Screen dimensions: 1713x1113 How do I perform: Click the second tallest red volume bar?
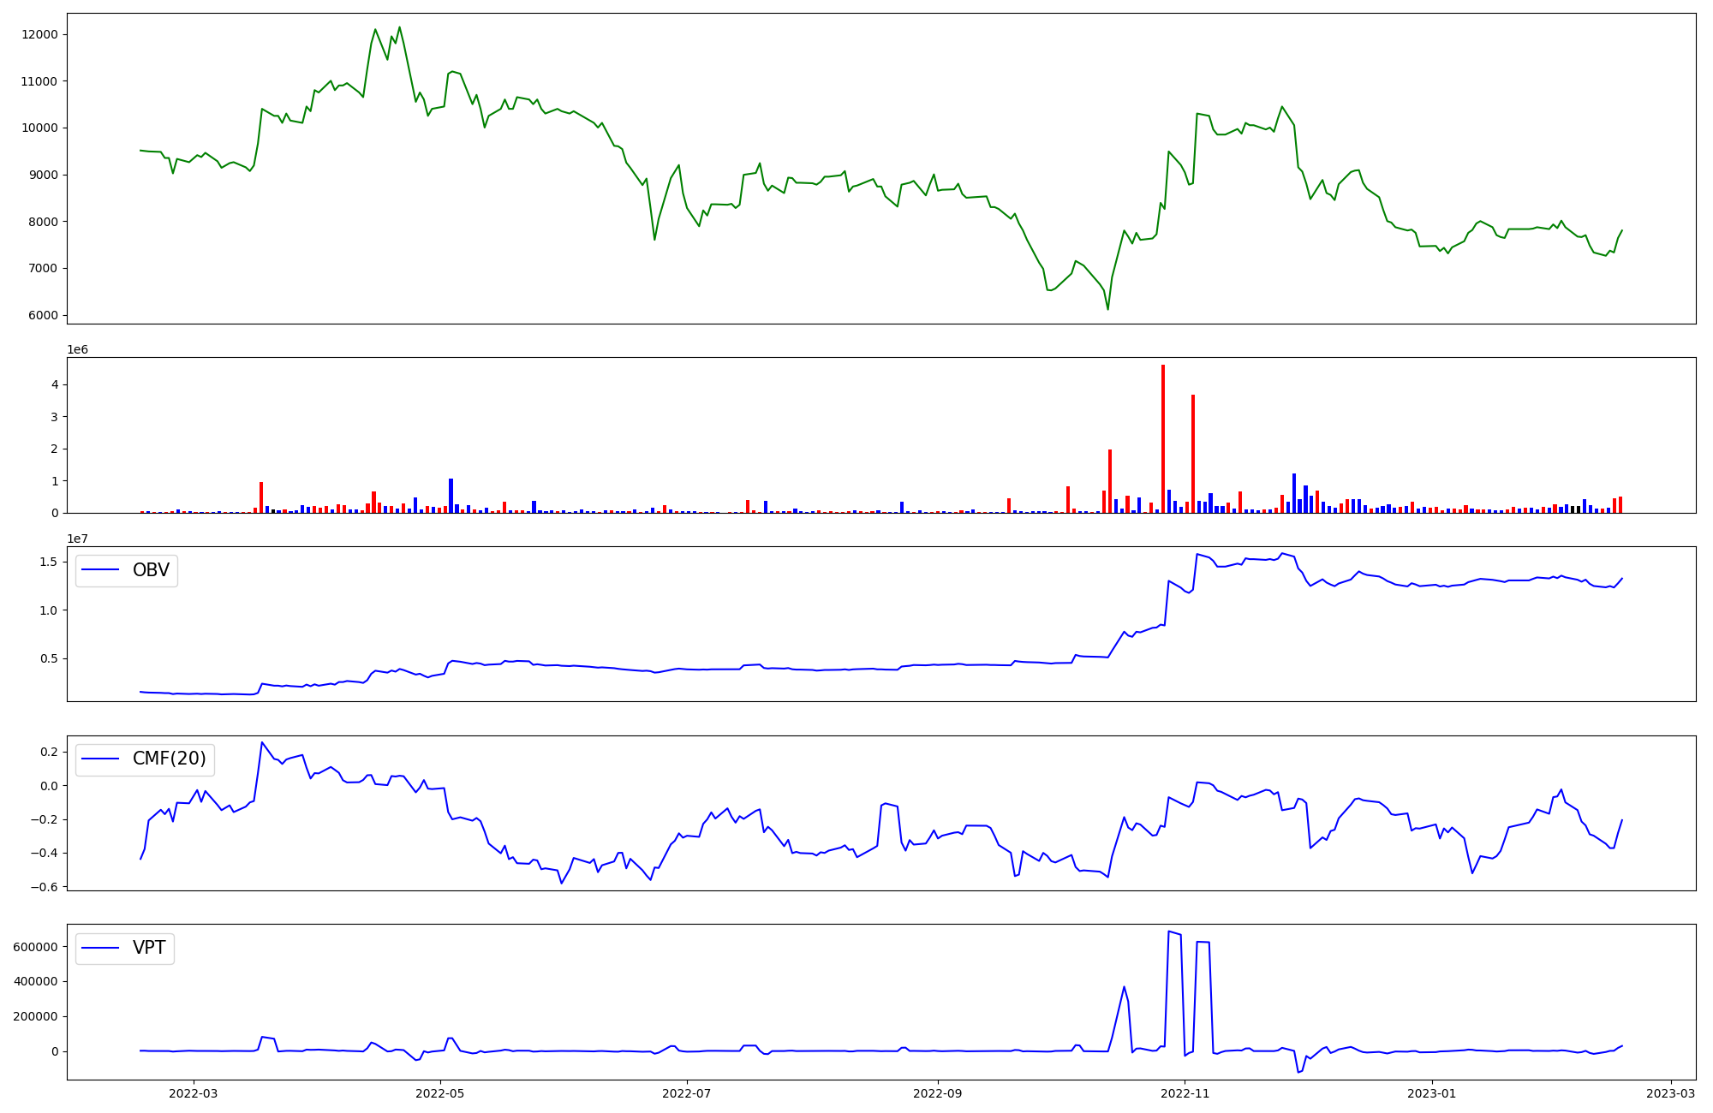(x=1192, y=454)
